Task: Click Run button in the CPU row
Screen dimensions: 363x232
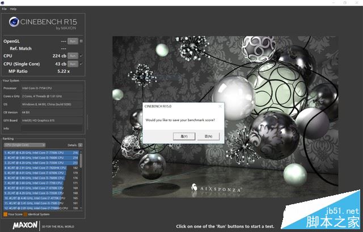Action: point(73,56)
